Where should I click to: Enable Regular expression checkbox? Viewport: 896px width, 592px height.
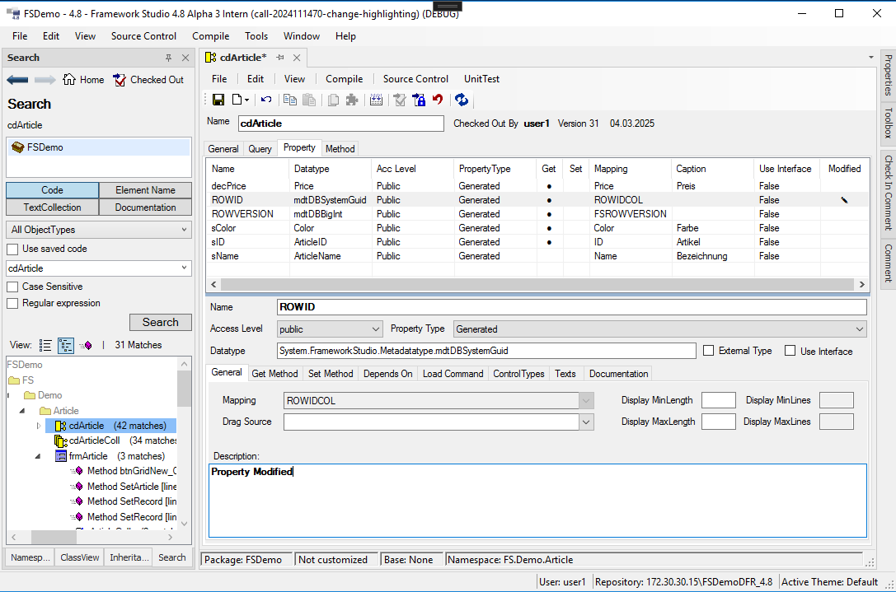12,304
